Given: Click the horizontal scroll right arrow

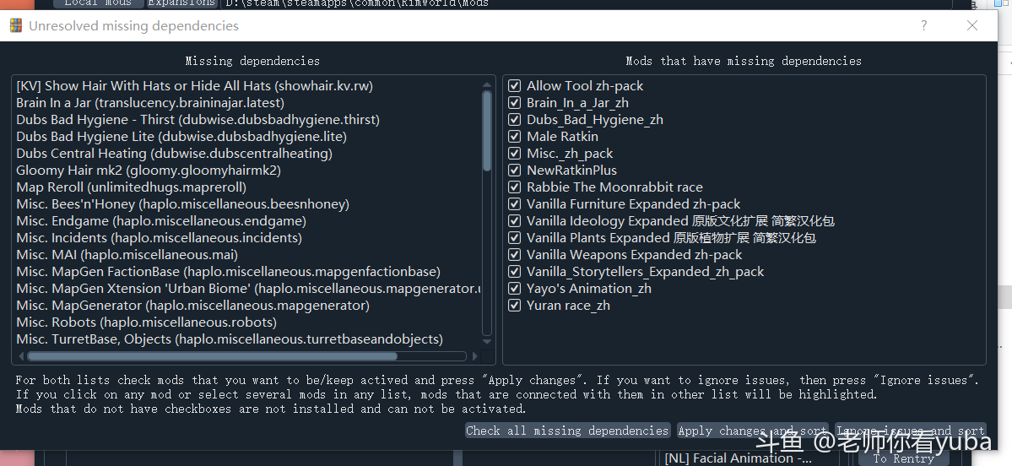Looking at the screenshot, I should pos(474,356).
